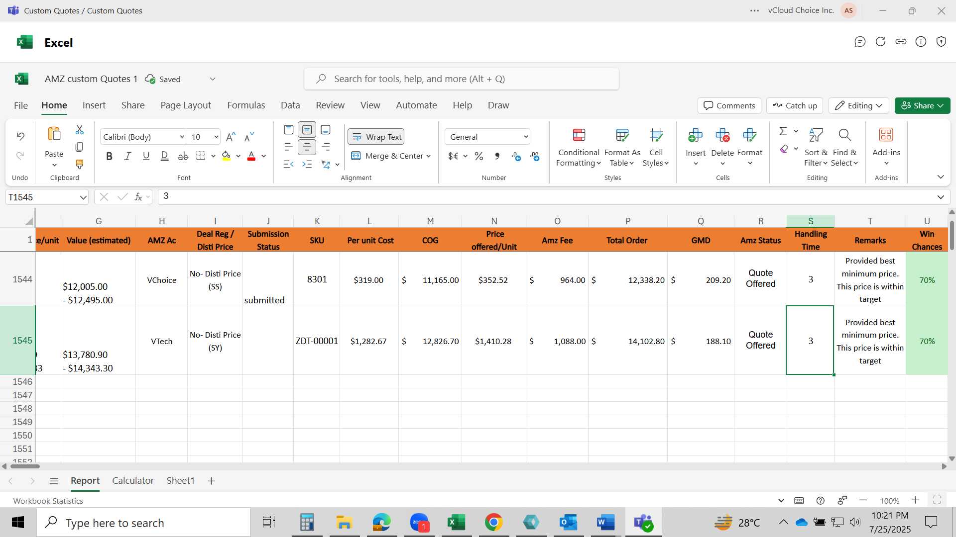Click the red Font Color swatch

pyautogui.click(x=251, y=156)
